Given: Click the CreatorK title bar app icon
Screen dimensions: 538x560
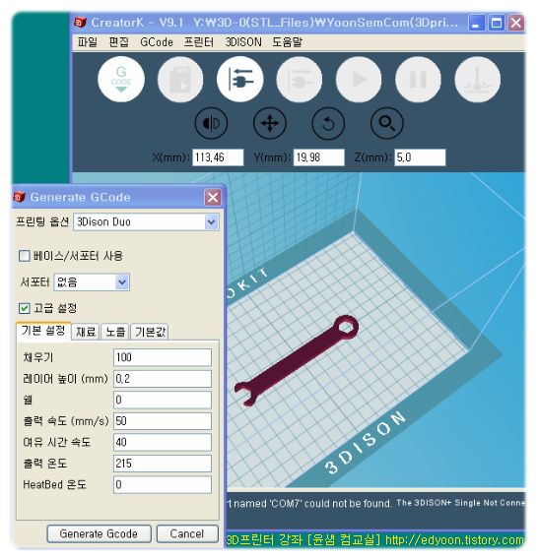Looking at the screenshot, I should (x=81, y=23).
